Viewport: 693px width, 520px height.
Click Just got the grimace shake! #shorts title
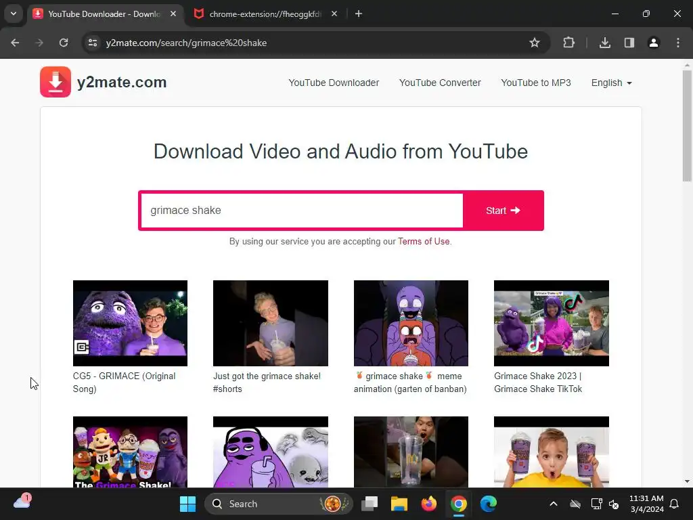click(267, 383)
